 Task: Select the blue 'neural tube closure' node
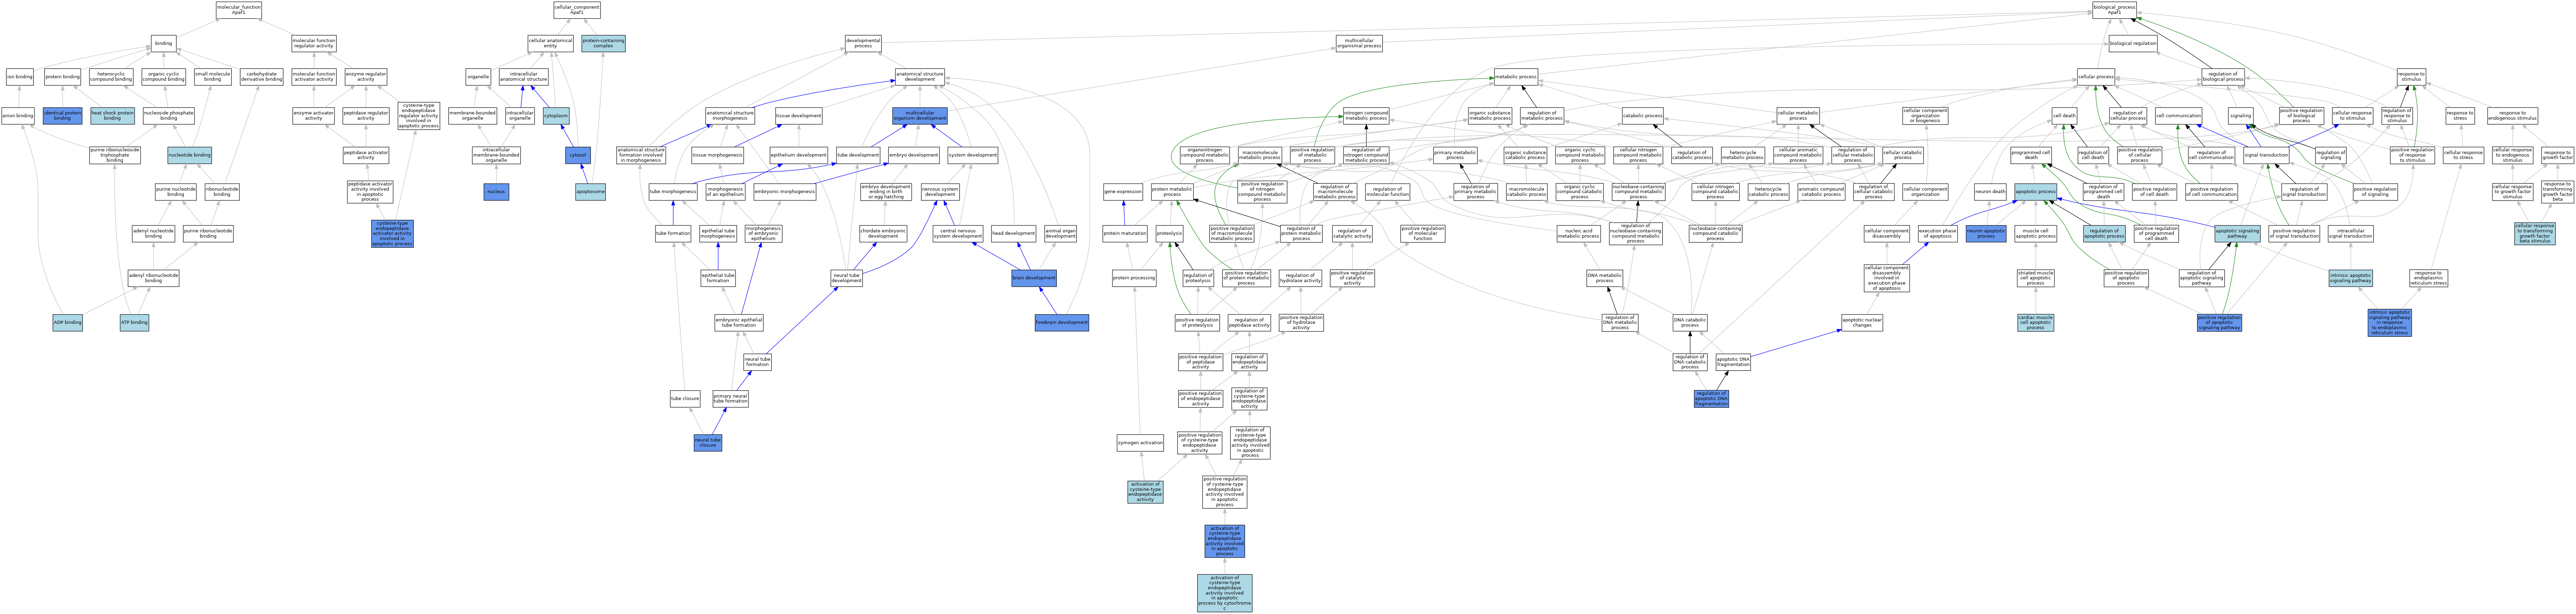[x=708, y=443]
